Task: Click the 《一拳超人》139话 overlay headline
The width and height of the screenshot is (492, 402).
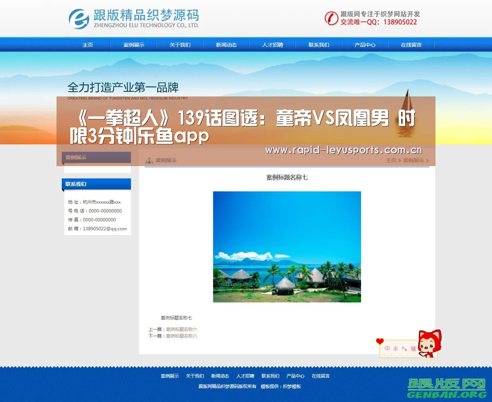Action: 243,127
